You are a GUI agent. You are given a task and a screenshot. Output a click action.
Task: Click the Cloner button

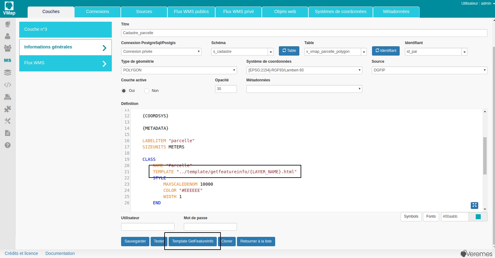(x=227, y=242)
